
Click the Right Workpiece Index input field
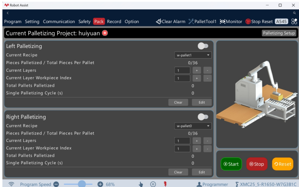coord(182,149)
